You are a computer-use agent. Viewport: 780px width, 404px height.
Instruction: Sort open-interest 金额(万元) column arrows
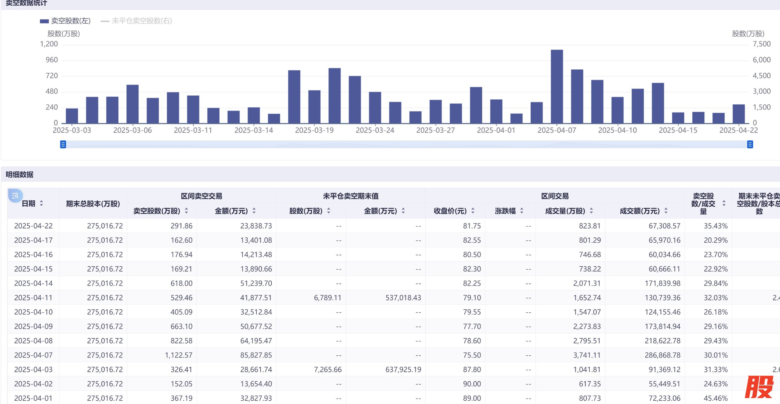tap(403, 211)
